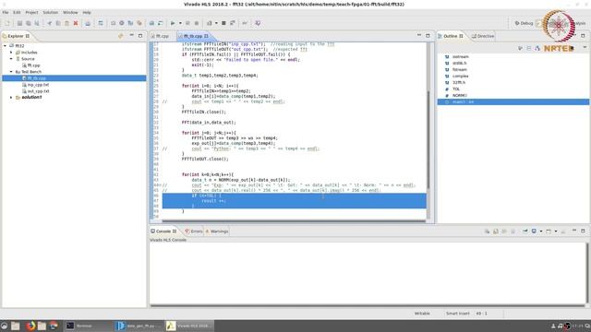Select complex in the Outline list
The height and width of the screenshot is (332, 591).
tap(460, 76)
